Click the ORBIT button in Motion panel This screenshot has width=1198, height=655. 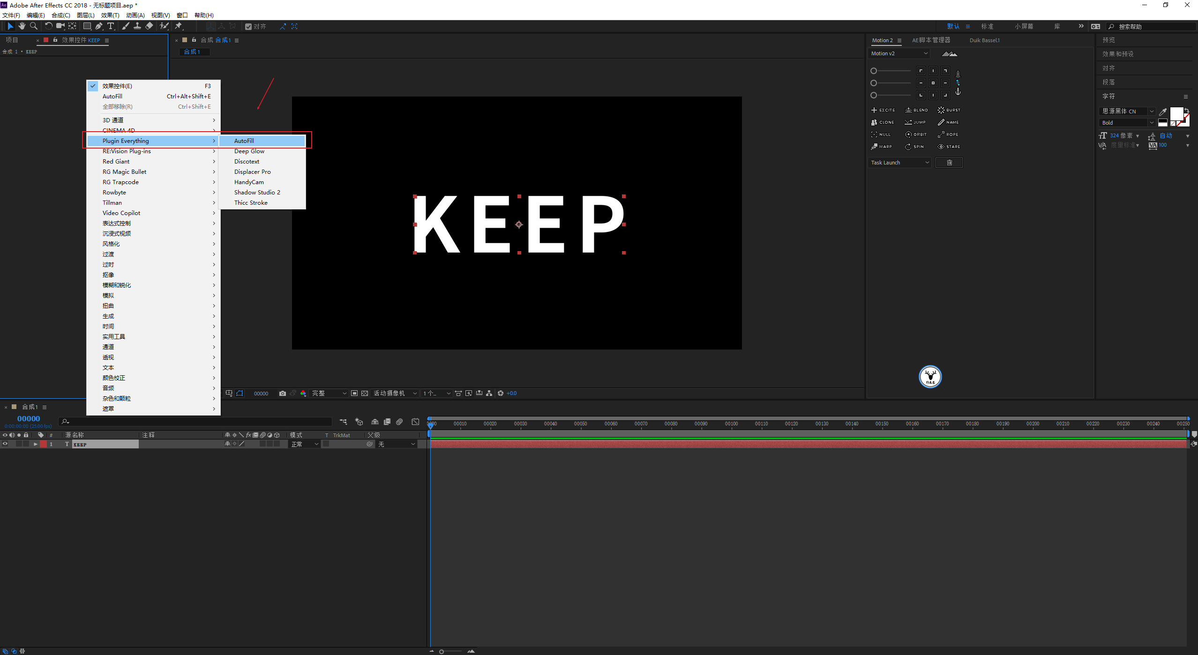916,134
